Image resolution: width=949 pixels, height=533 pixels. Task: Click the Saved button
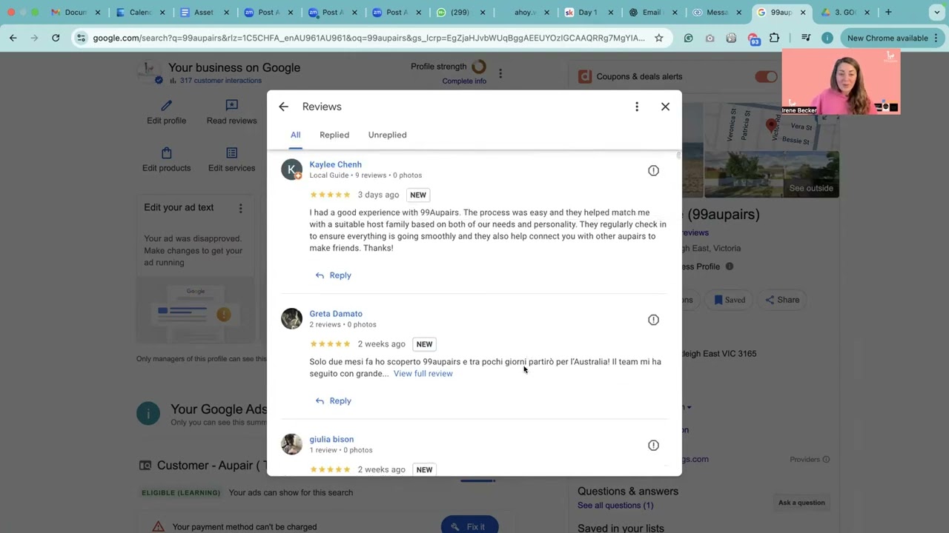(730, 300)
